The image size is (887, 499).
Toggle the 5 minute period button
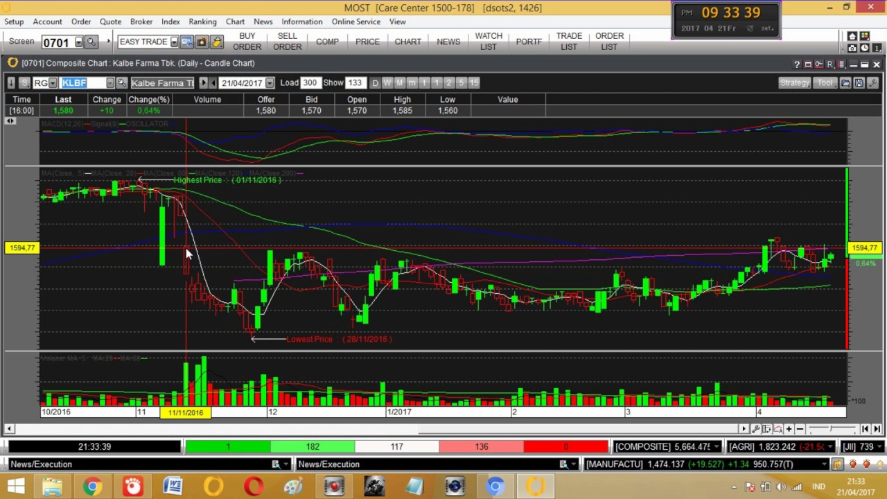pos(461,83)
